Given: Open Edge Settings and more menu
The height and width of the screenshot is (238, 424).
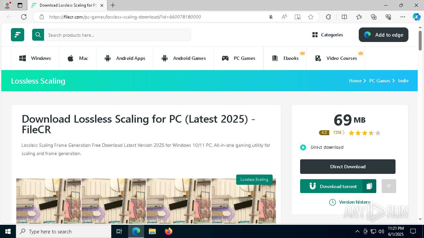Looking at the screenshot, I should [x=403, y=17].
